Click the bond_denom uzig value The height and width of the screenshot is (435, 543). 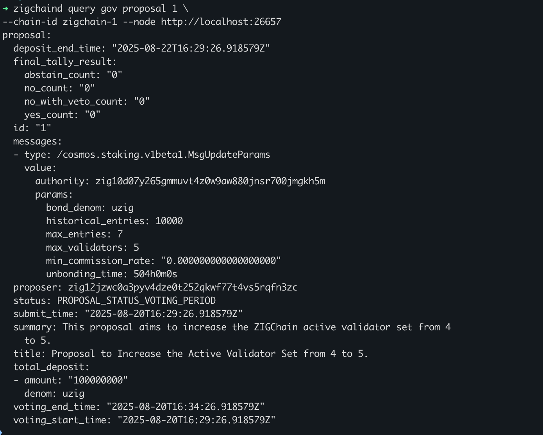123,208
